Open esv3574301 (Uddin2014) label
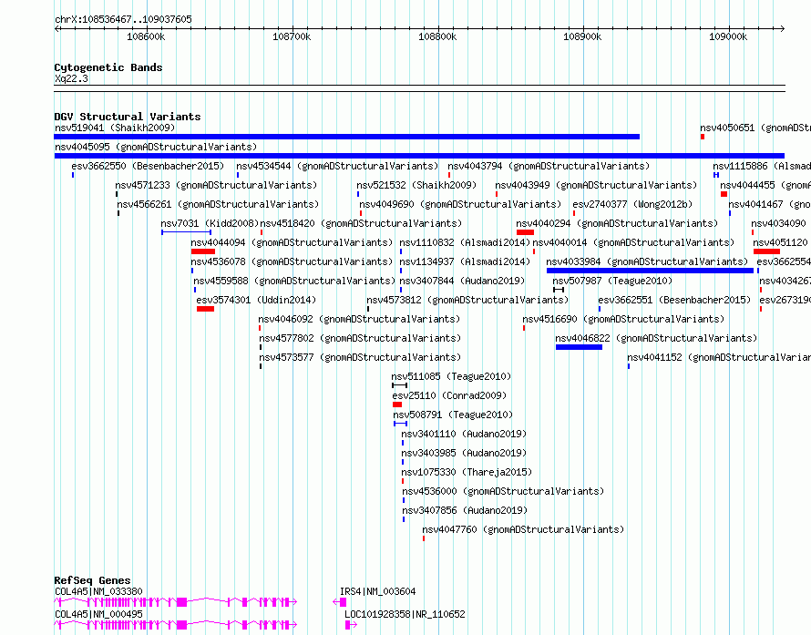This screenshot has height=635, width=811. coord(256,300)
